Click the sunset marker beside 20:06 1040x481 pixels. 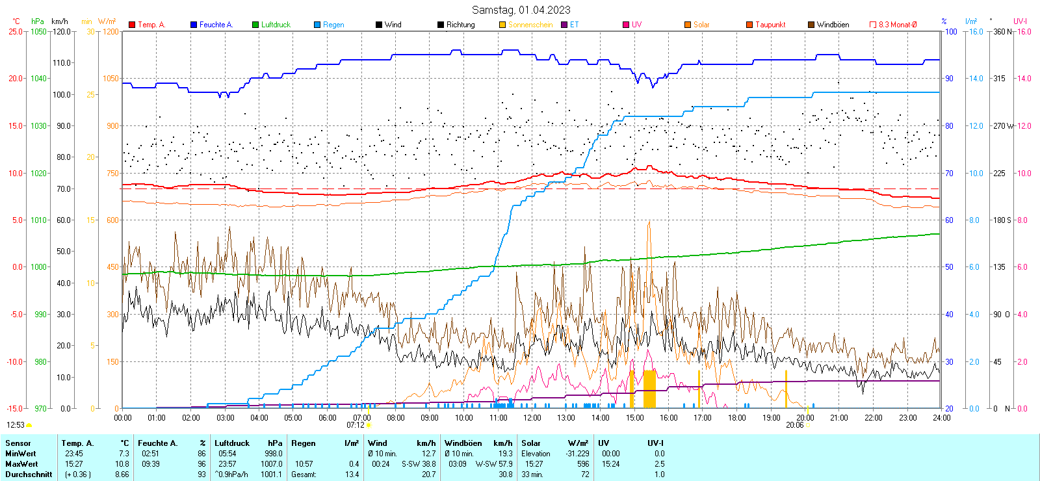coord(808,425)
